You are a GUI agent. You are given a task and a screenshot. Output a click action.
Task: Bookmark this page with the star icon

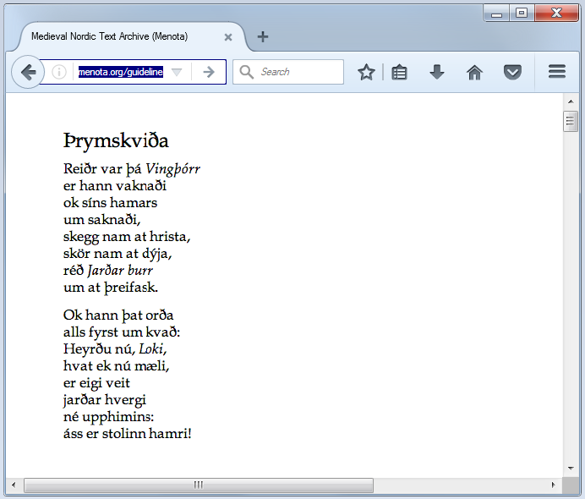[x=366, y=73]
